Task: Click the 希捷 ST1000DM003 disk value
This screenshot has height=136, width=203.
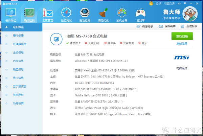Action: [106, 89]
